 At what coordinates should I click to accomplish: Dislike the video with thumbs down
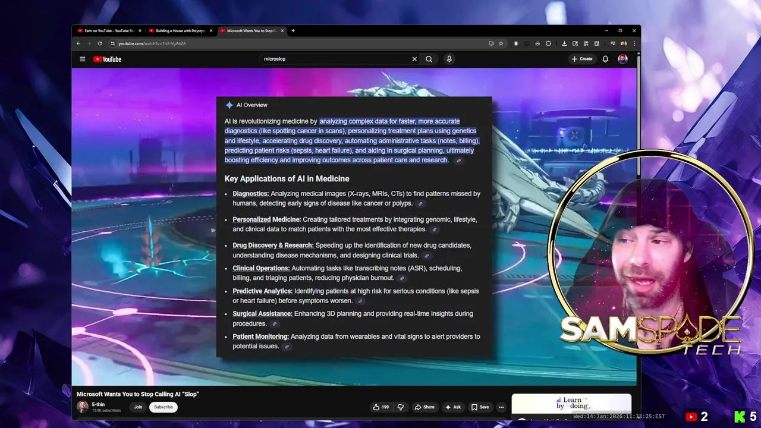pos(400,407)
